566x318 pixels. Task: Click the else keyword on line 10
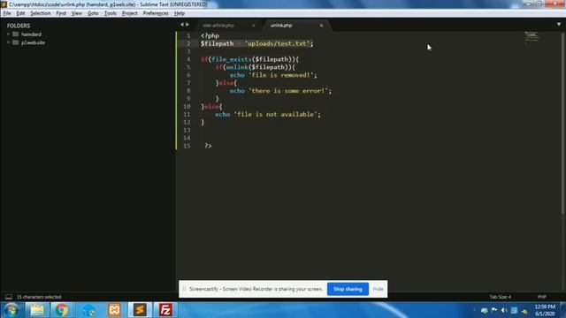pyautogui.click(x=211, y=107)
